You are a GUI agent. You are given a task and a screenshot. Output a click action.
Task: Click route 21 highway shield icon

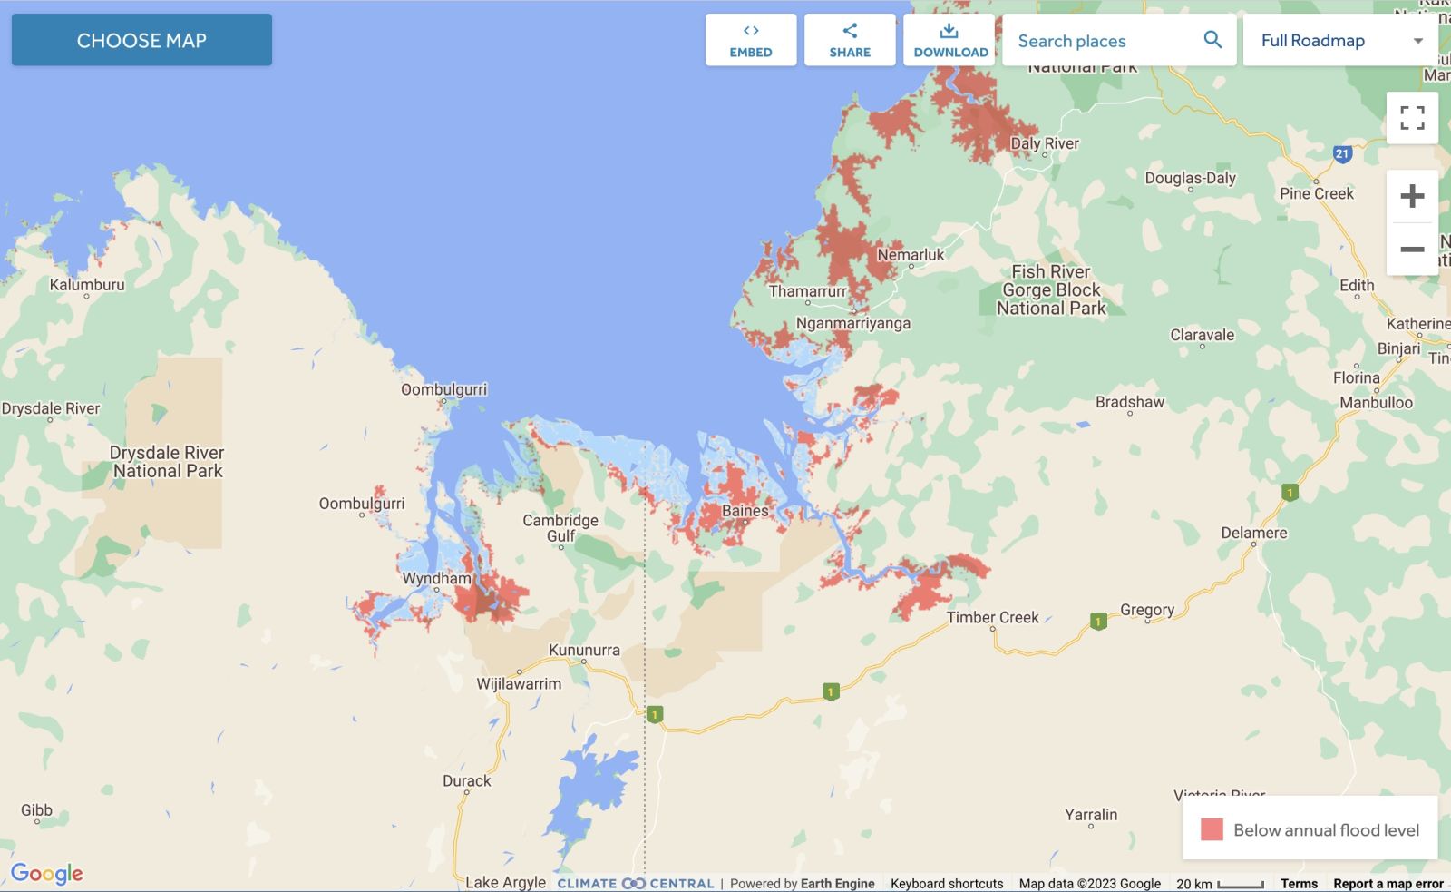coord(1342,153)
